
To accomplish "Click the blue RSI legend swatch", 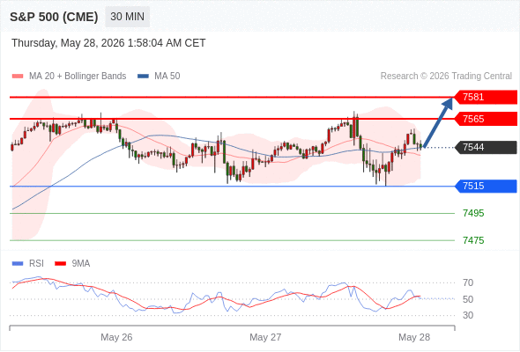I will [x=18, y=264].
